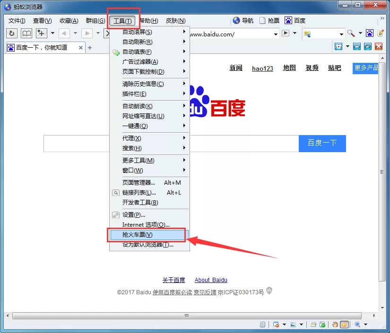Click the search engine icon inside search box
Screen dimensions: 390x333
click(307, 34)
